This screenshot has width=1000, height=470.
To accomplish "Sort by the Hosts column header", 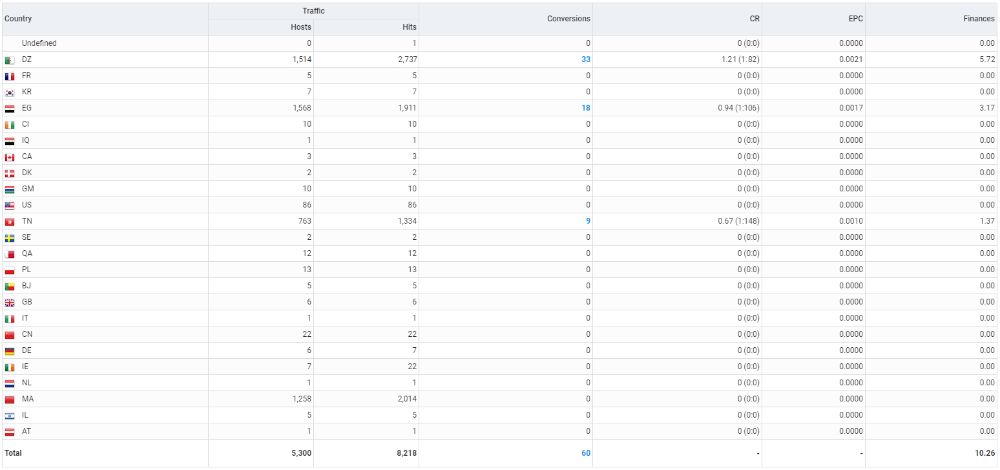I will pyautogui.click(x=300, y=27).
